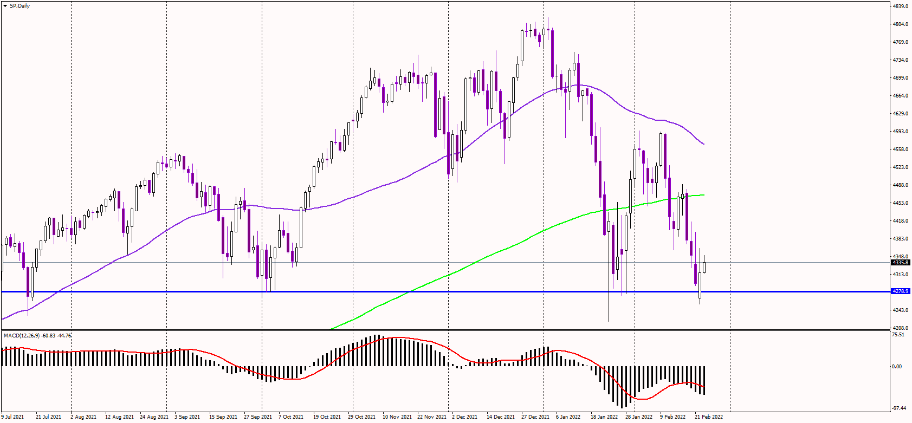Click the 4208.0 price scale label
This screenshot has height=423, width=912.
point(901,328)
